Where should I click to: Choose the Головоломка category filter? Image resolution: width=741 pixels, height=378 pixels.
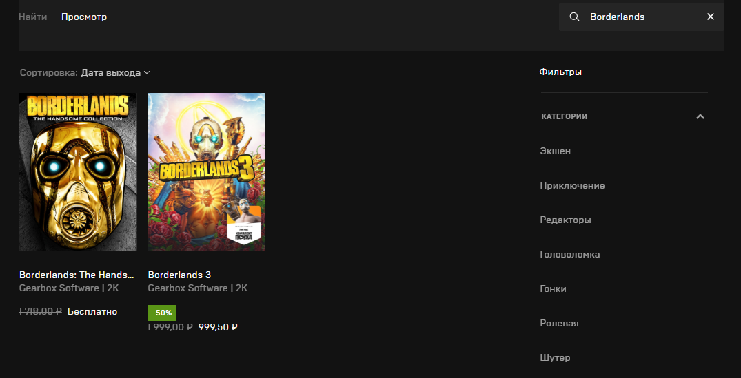tap(570, 254)
